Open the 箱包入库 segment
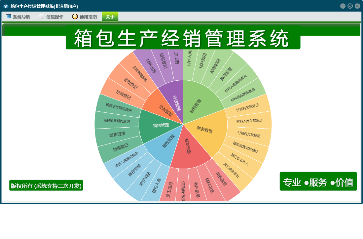The width and height of the screenshot is (363, 239). pyautogui.click(x=156, y=185)
